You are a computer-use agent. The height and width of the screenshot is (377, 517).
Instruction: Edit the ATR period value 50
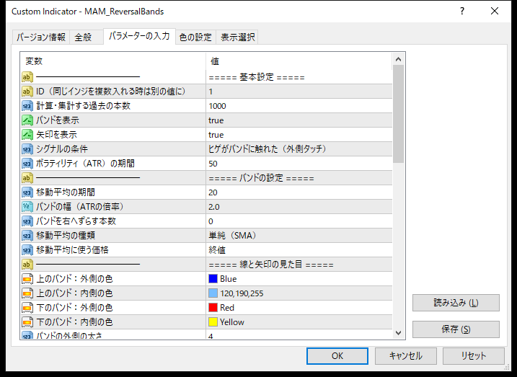tap(299, 164)
